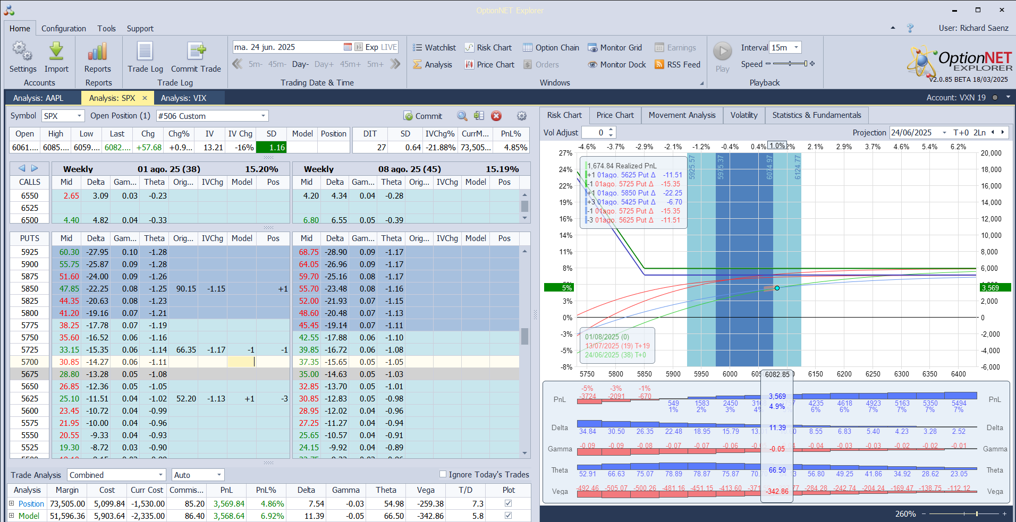Open the Price Chart window from ribbon

click(489, 65)
